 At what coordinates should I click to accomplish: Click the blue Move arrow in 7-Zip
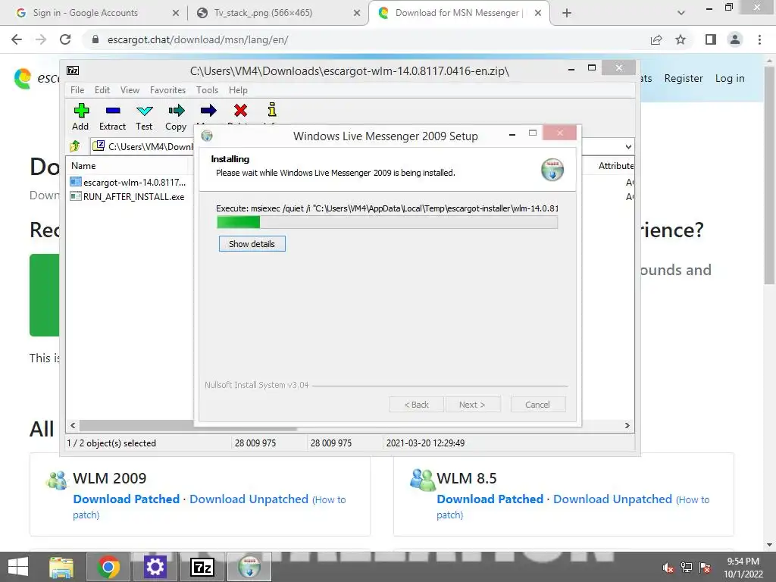pos(208,111)
